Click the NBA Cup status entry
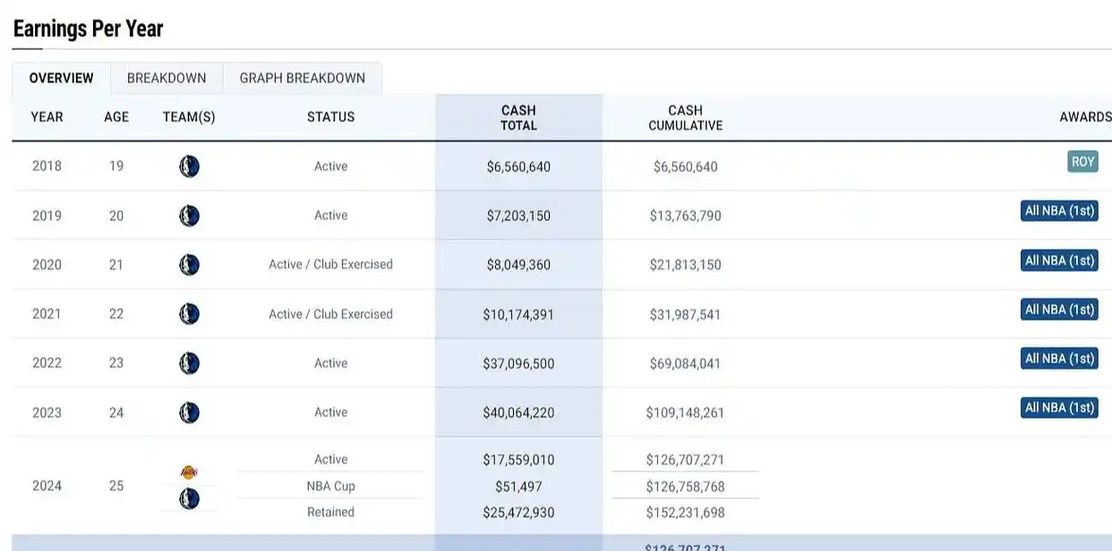1112x551 pixels. tap(330, 486)
